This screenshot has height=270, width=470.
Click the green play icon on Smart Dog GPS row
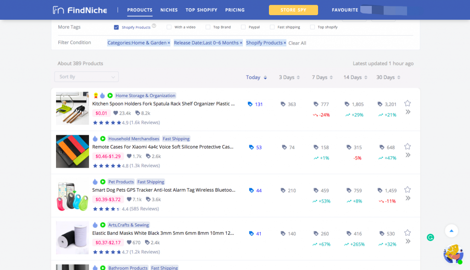pos(103,182)
